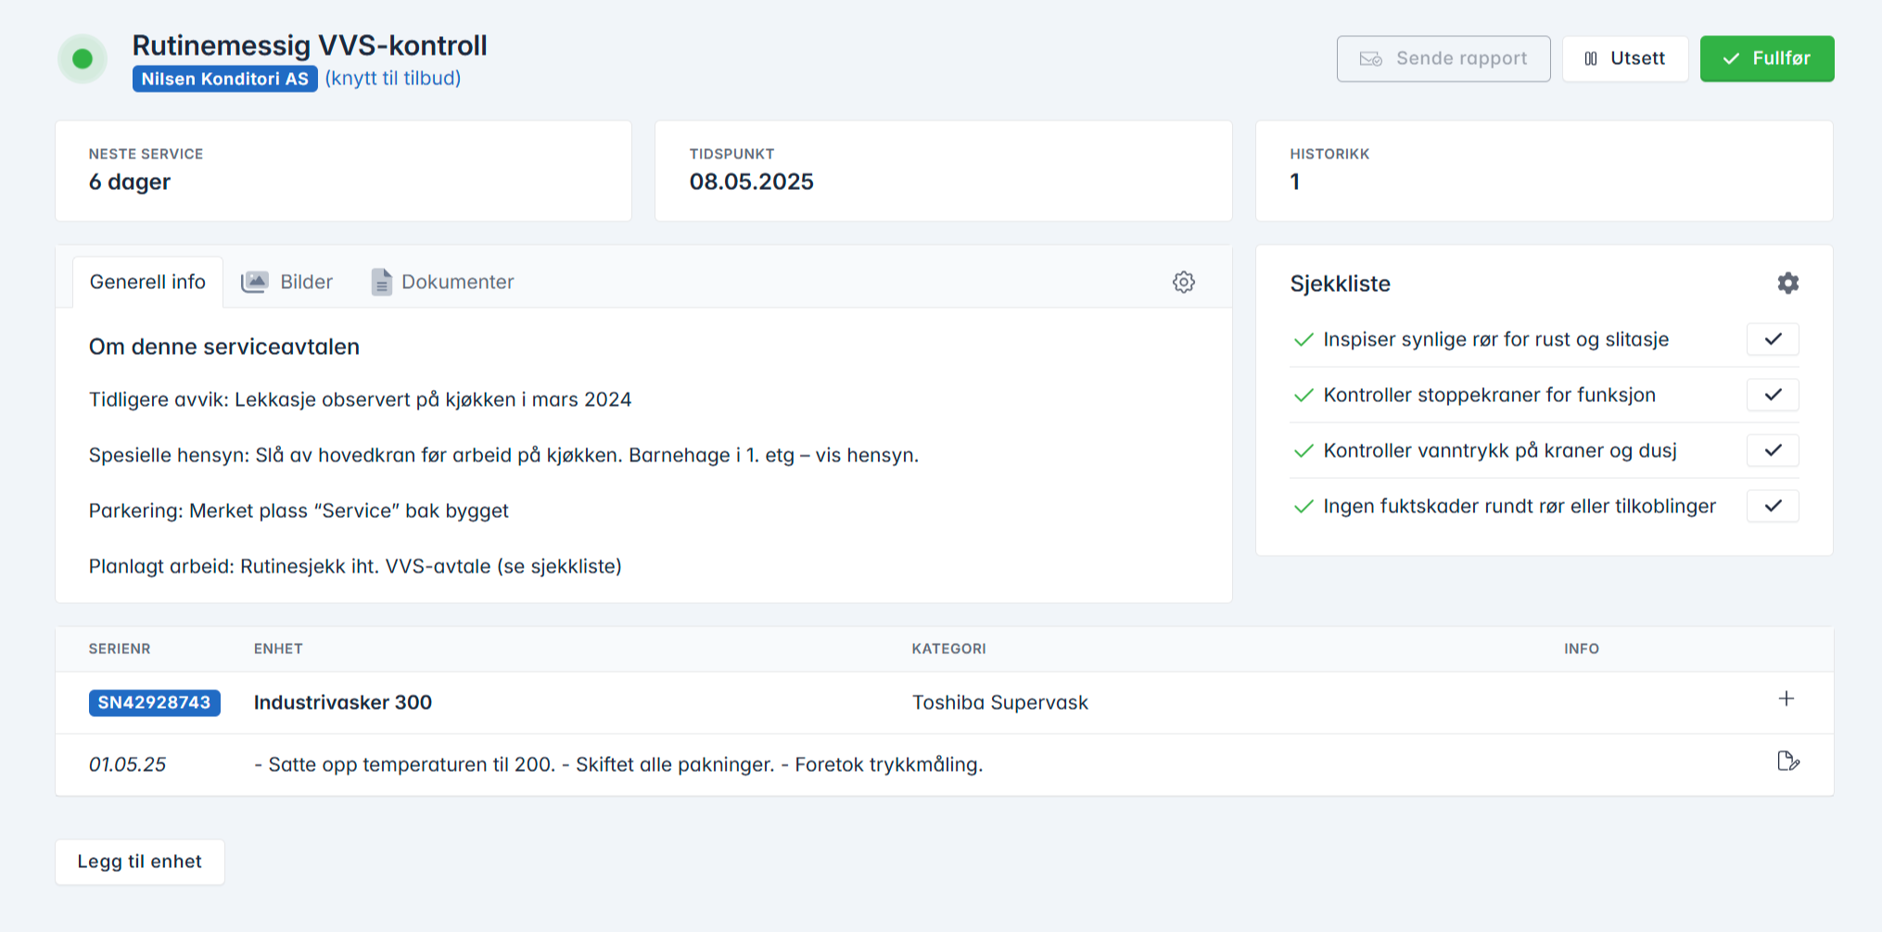Click serial number SN42928743 badge
Screen dimensions: 1882x932
[154, 702]
